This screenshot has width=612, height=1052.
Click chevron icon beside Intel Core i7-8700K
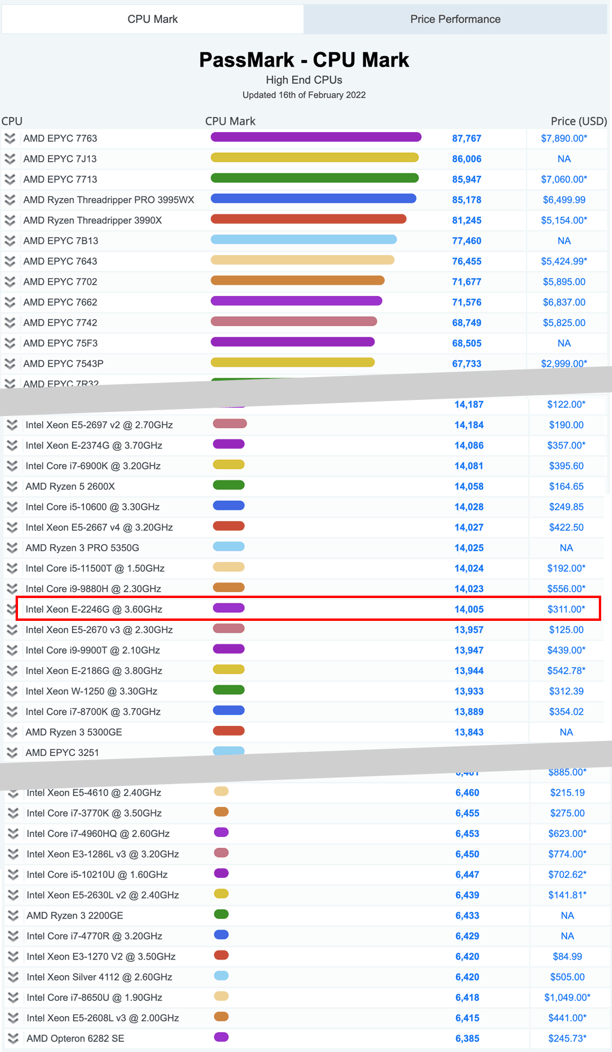point(12,712)
